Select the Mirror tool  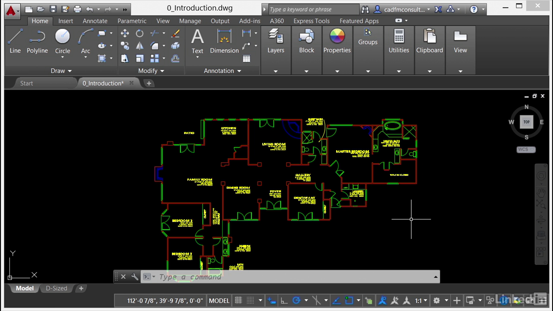140,46
